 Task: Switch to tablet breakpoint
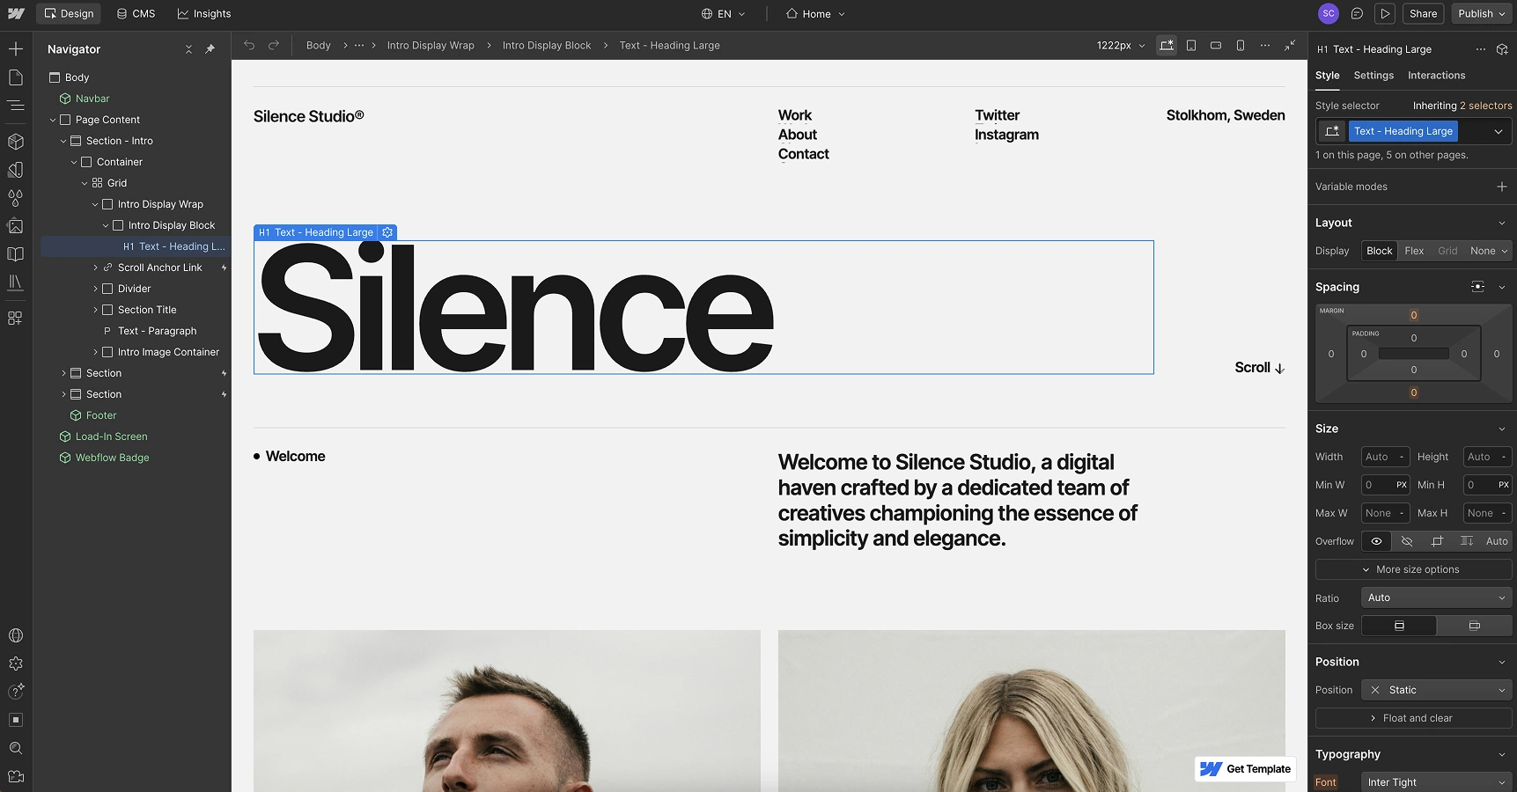1191,46
